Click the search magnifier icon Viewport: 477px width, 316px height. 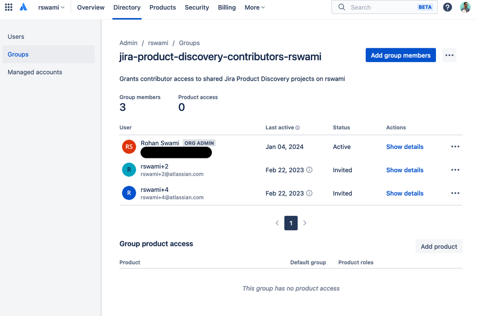coord(341,7)
